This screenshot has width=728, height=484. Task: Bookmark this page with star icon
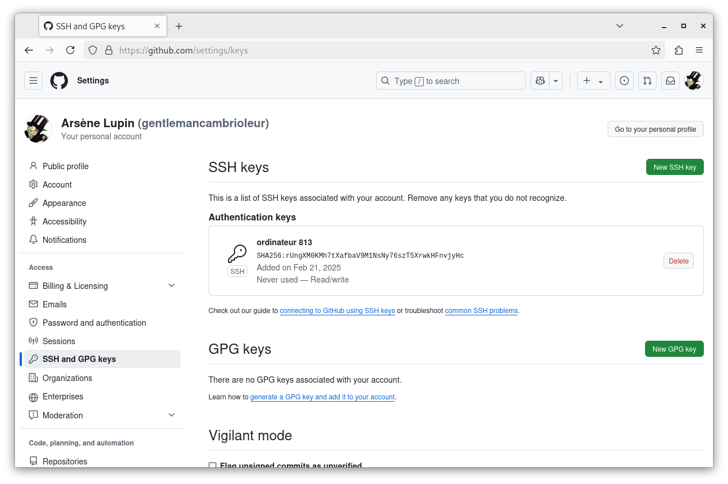[x=655, y=50]
